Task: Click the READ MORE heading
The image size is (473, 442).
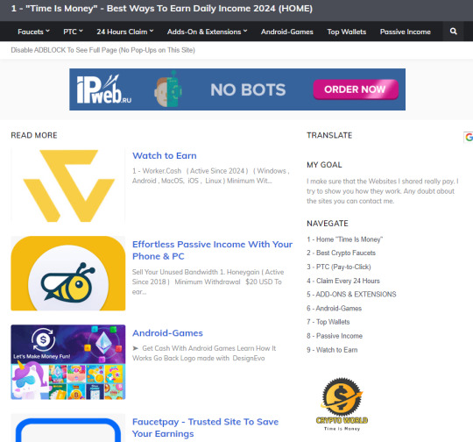Action: [34, 135]
